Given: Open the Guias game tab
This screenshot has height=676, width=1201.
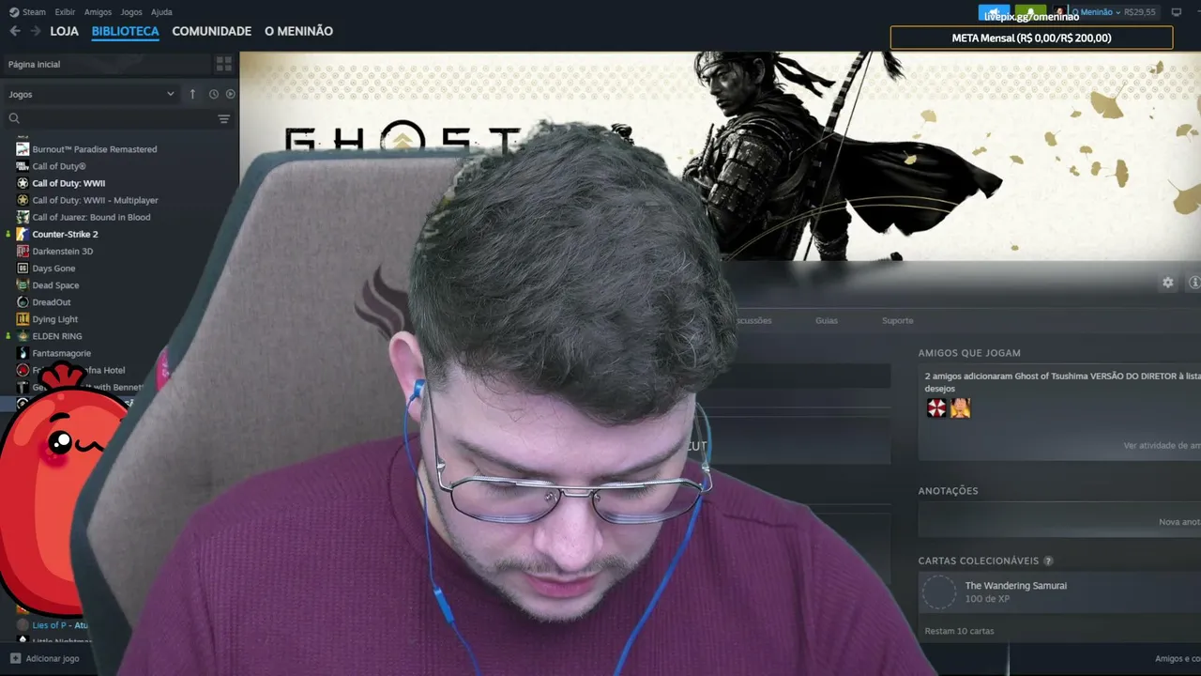Looking at the screenshot, I should (x=827, y=320).
